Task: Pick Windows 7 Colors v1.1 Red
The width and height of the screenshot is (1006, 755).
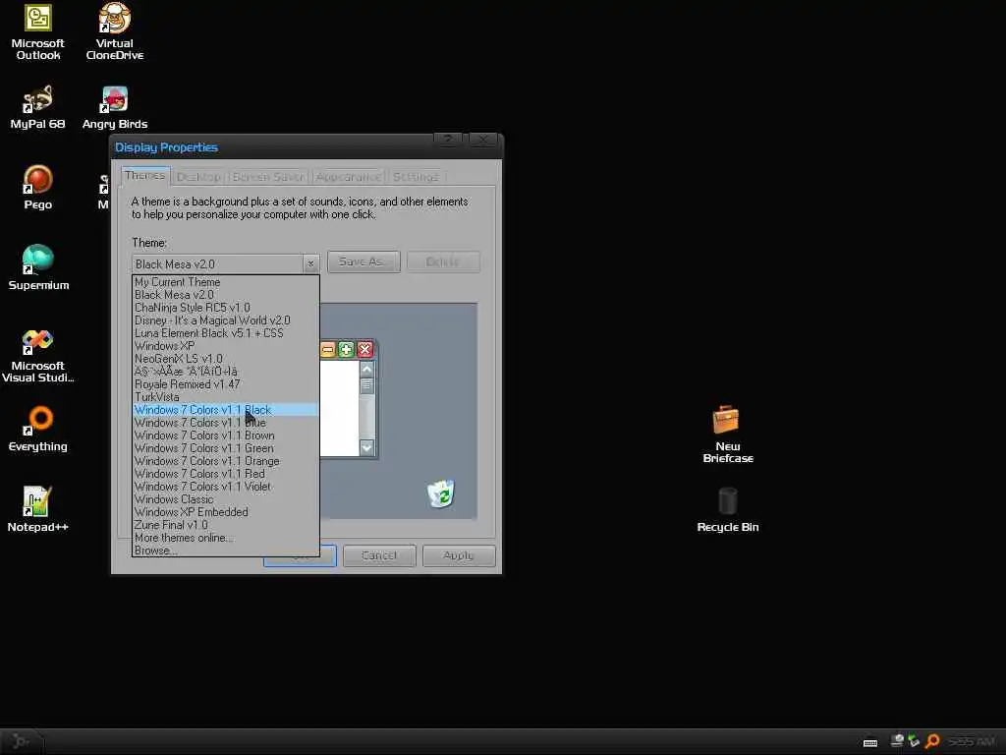Action: (225, 474)
